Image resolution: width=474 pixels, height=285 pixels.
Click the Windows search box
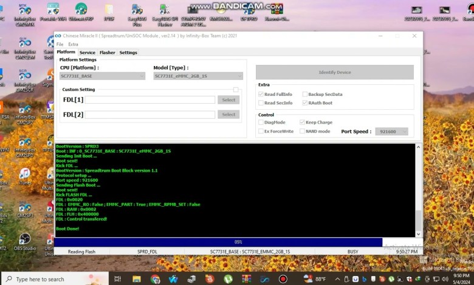click(x=55, y=279)
